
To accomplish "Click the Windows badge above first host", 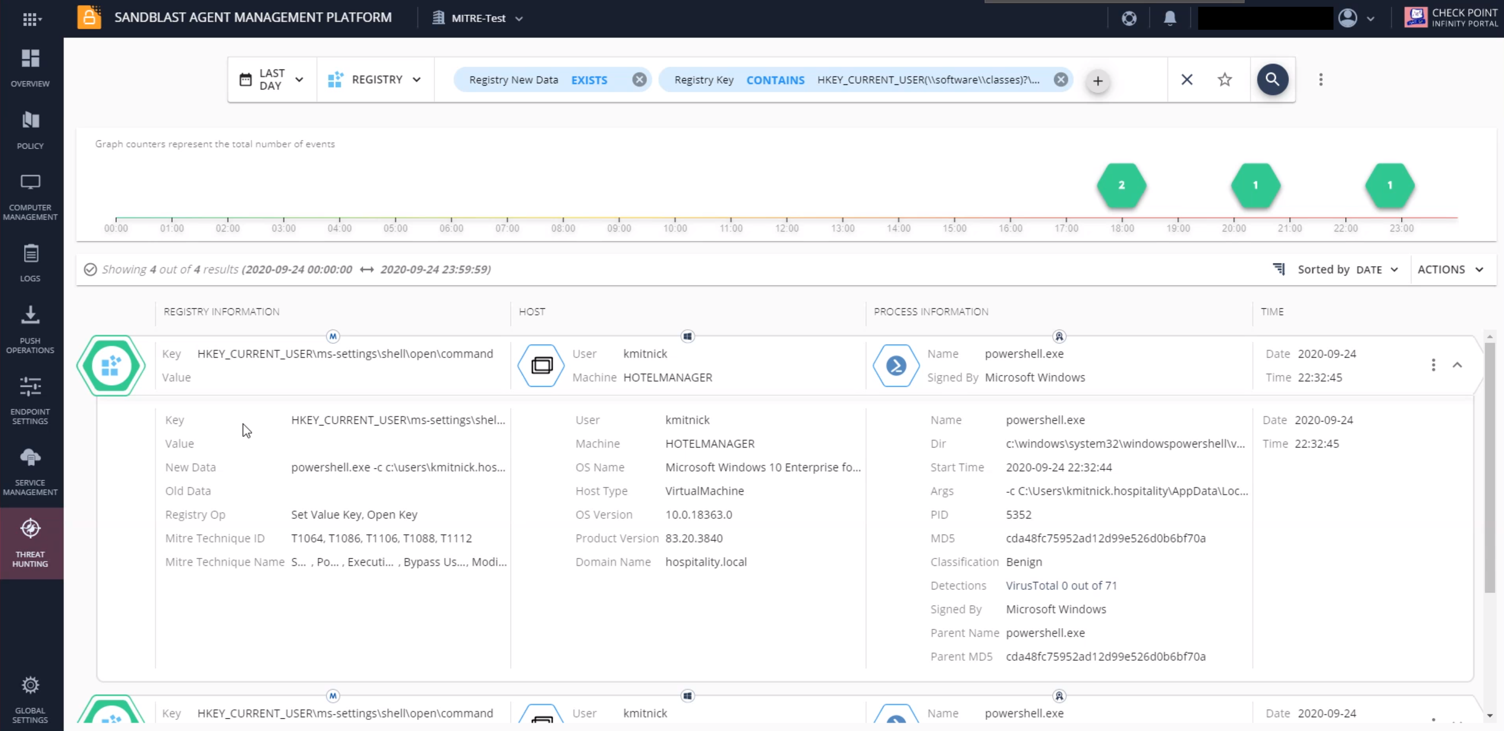I will pyautogui.click(x=687, y=337).
